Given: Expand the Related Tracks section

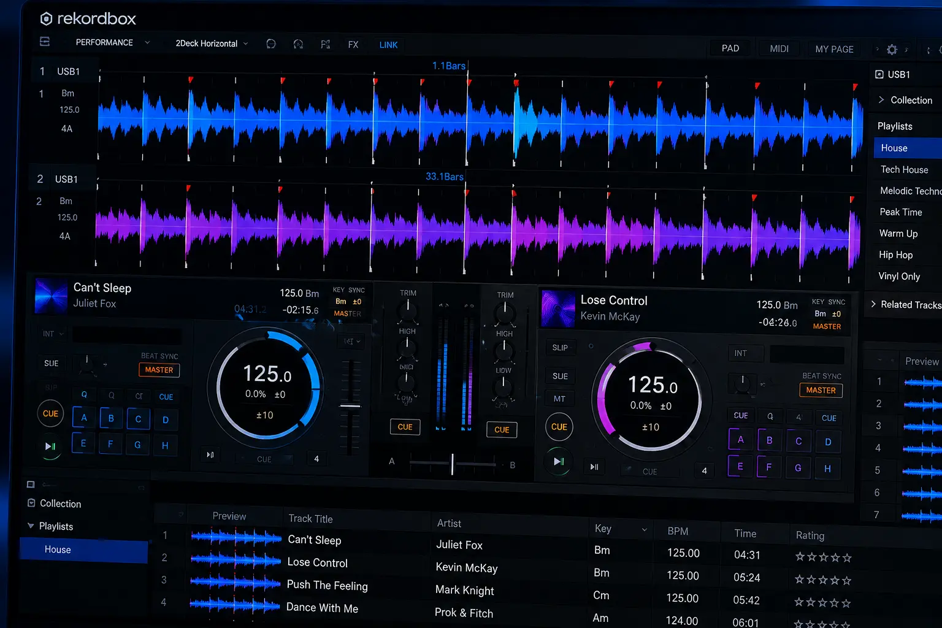Looking at the screenshot, I should point(905,304).
